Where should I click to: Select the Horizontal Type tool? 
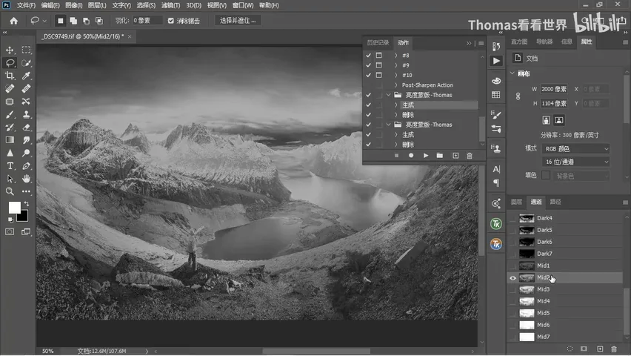pos(10,165)
